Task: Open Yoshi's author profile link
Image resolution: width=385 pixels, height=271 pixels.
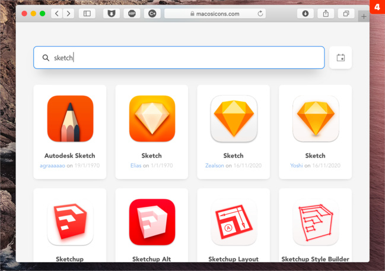Action: [x=297, y=165]
